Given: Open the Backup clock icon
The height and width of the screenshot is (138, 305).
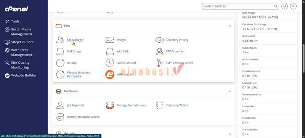Looking at the screenshot, I should (x=60, y=63).
